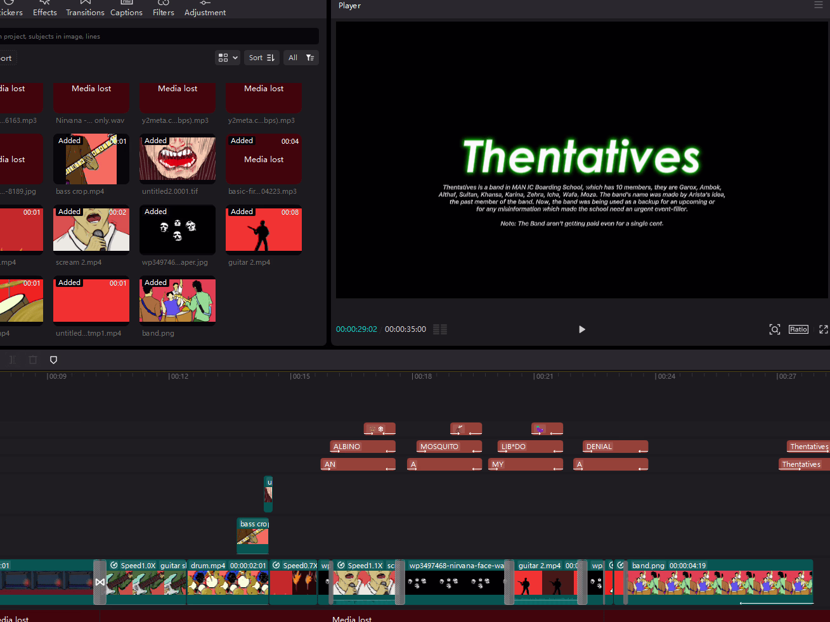The image size is (830, 622).
Task: Toggle fullscreen preview in the Player
Action: coord(823,329)
